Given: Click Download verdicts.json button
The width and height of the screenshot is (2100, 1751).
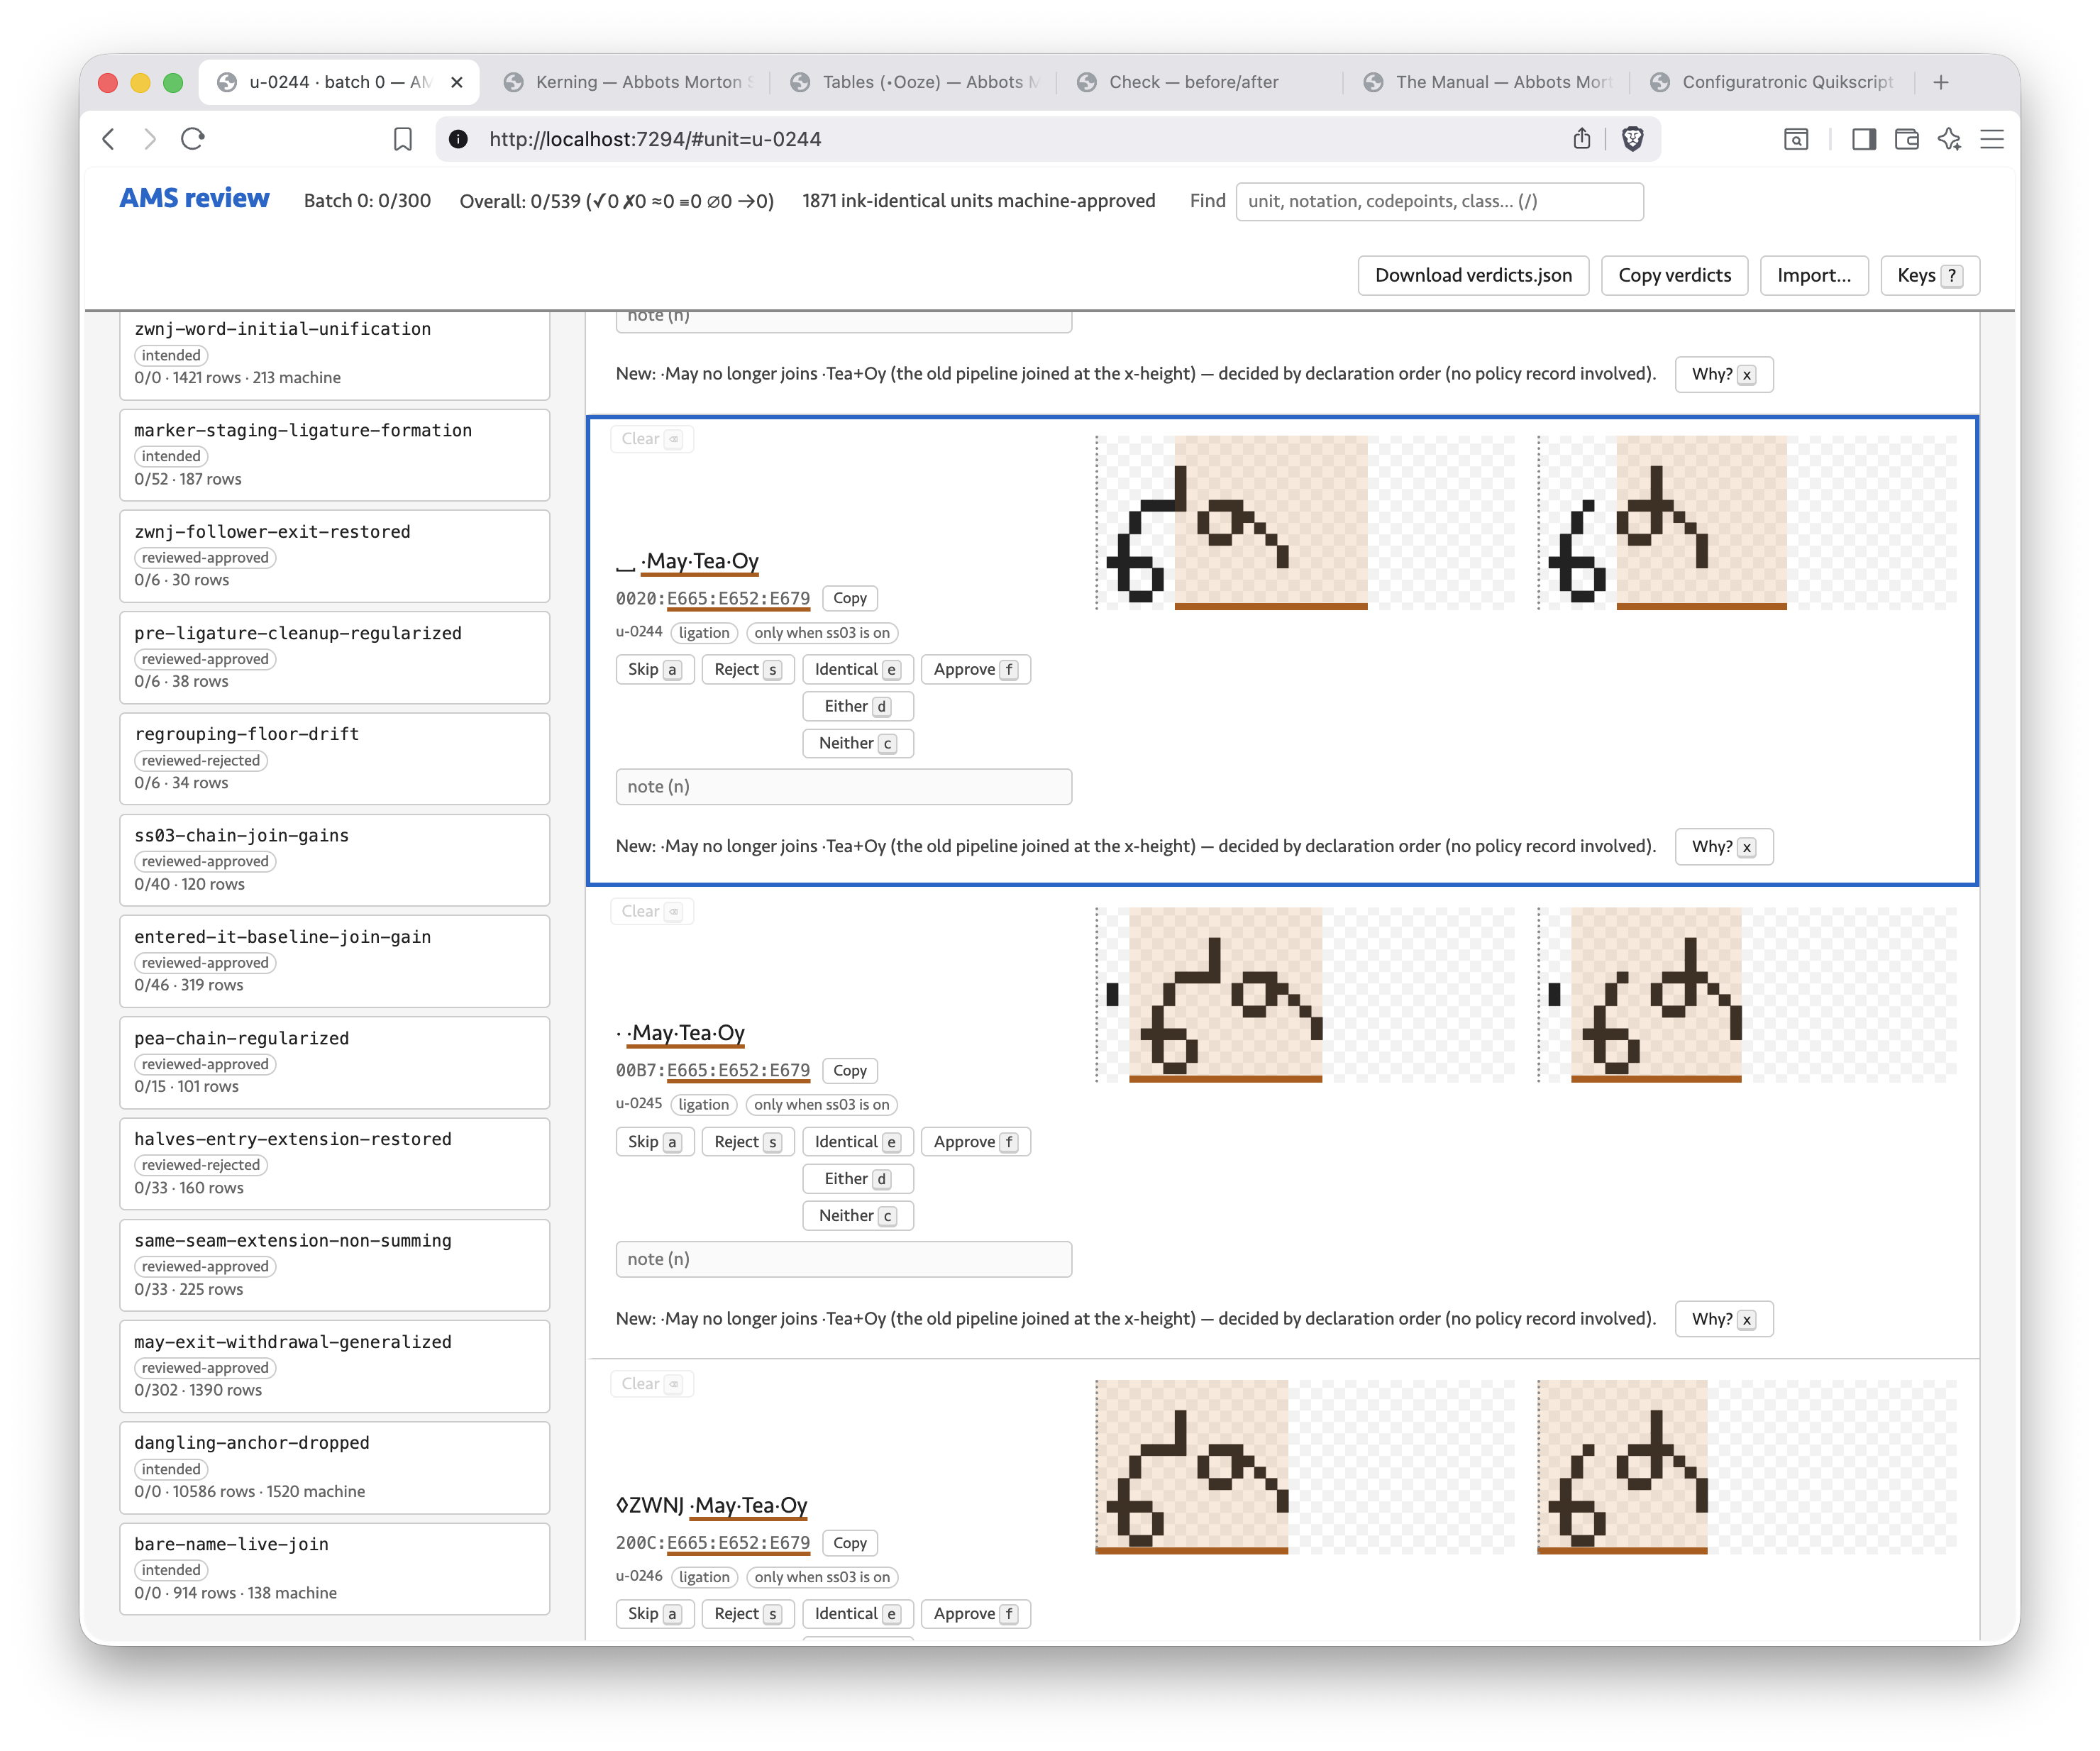Looking at the screenshot, I should click(x=1473, y=275).
